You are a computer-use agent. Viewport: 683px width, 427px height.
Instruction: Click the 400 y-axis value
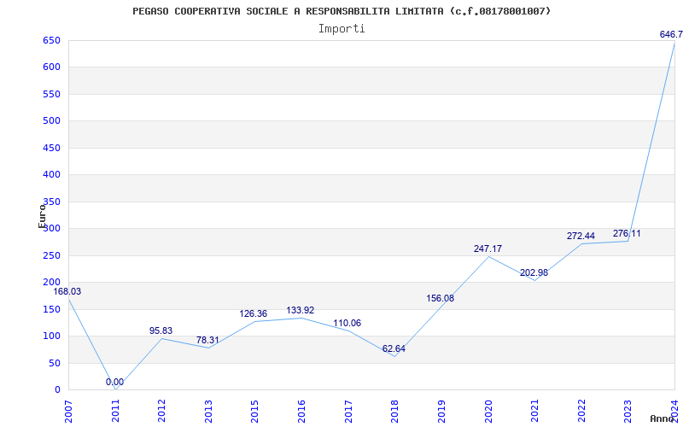(51, 175)
